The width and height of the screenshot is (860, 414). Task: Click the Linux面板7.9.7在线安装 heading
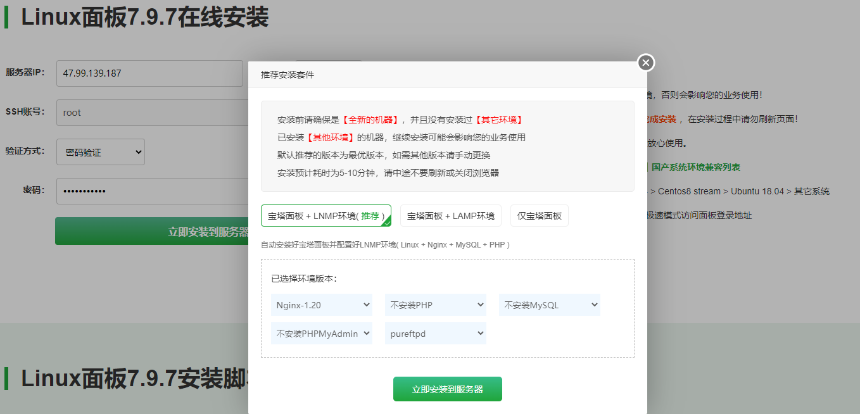click(144, 17)
